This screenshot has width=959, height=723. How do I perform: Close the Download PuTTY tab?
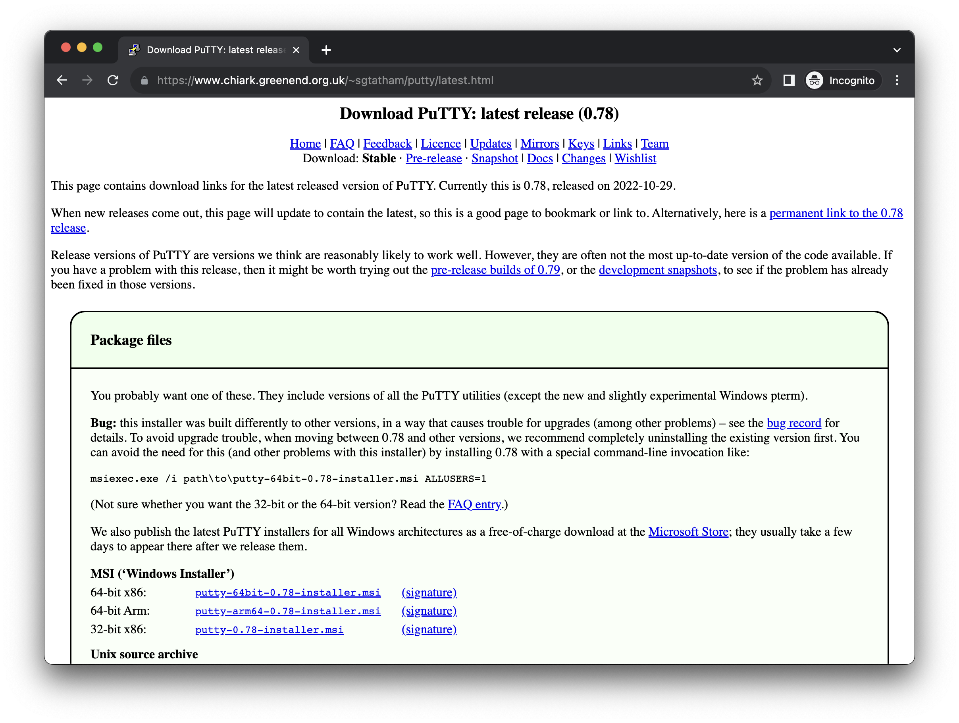pos(296,50)
